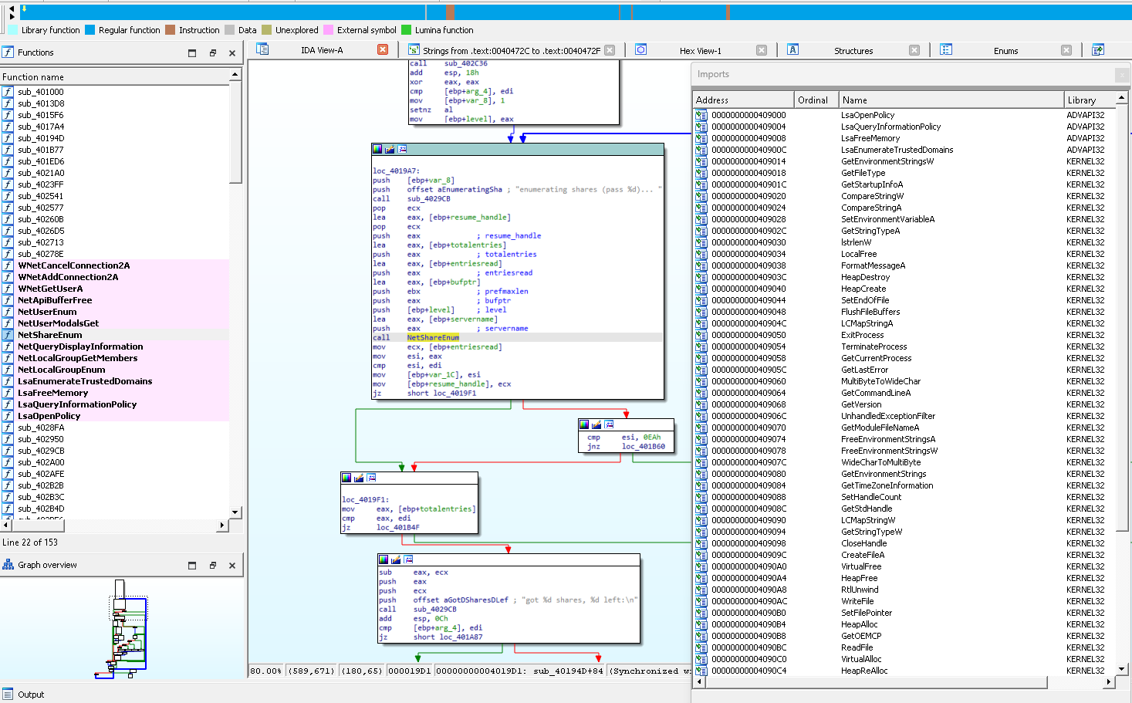This screenshot has height=703, width=1132.
Task: Click the Functions list vertical scrollbar thumb
Action: 235,134
